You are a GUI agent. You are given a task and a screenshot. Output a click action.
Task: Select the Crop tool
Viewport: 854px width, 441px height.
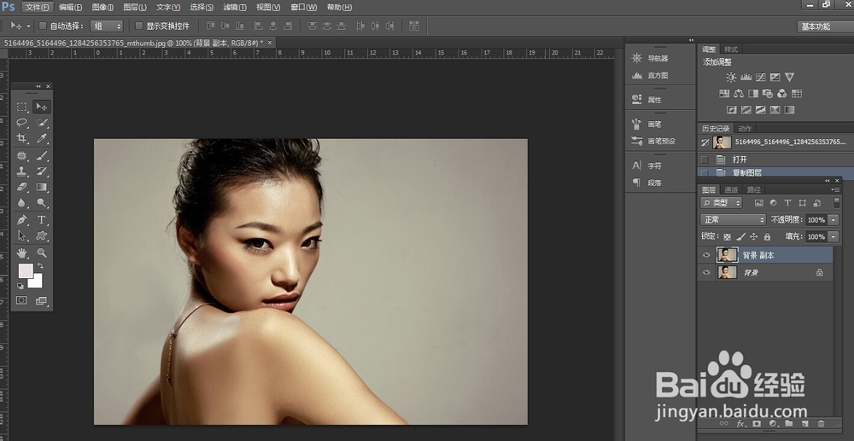pyautogui.click(x=22, y=138)
